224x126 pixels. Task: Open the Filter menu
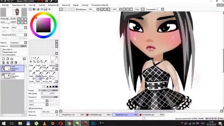tap(66, 5)
